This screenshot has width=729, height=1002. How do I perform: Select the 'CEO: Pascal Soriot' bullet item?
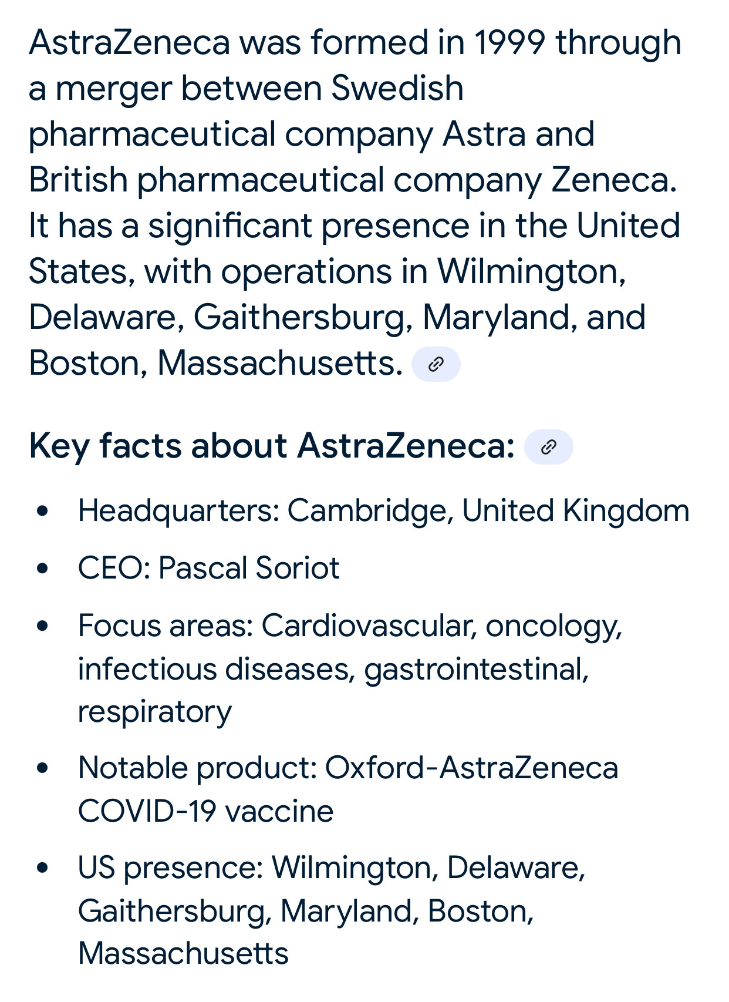(x=209, y=568)
